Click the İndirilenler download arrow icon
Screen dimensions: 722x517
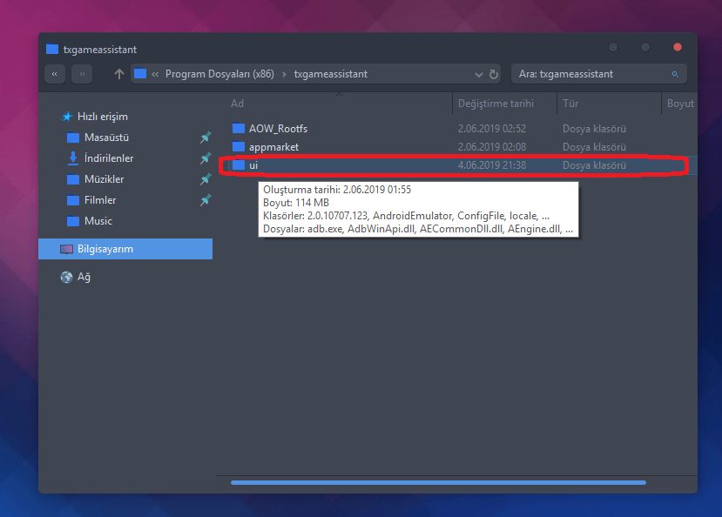(x=73, y=158)
